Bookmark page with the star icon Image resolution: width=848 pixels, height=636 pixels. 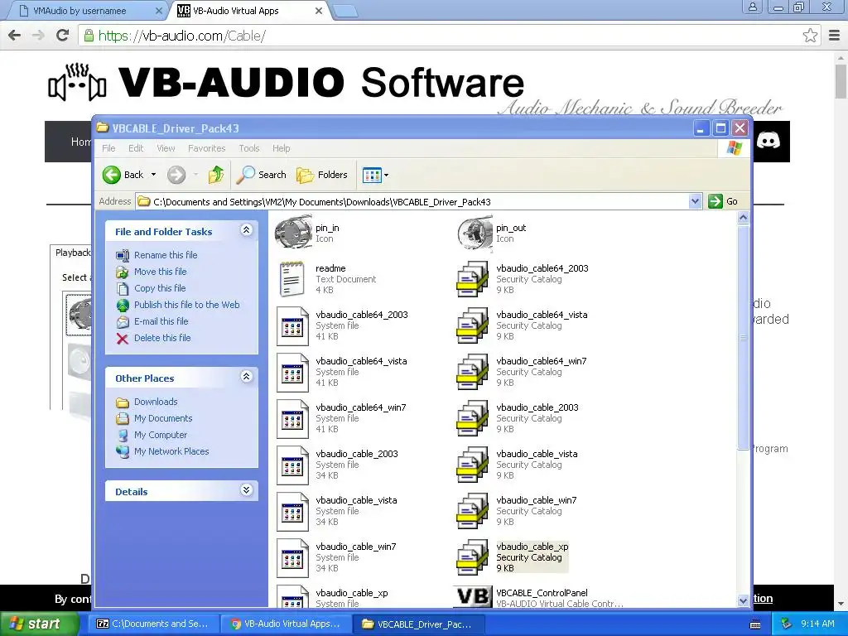(x=810, y=36)
